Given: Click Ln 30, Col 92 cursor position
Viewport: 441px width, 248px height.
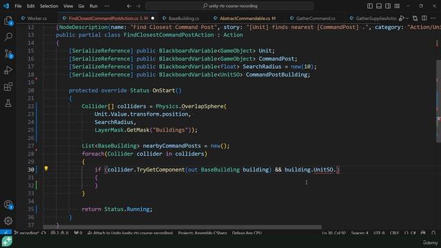Looking at the screenshot, I should pos(334,233).
